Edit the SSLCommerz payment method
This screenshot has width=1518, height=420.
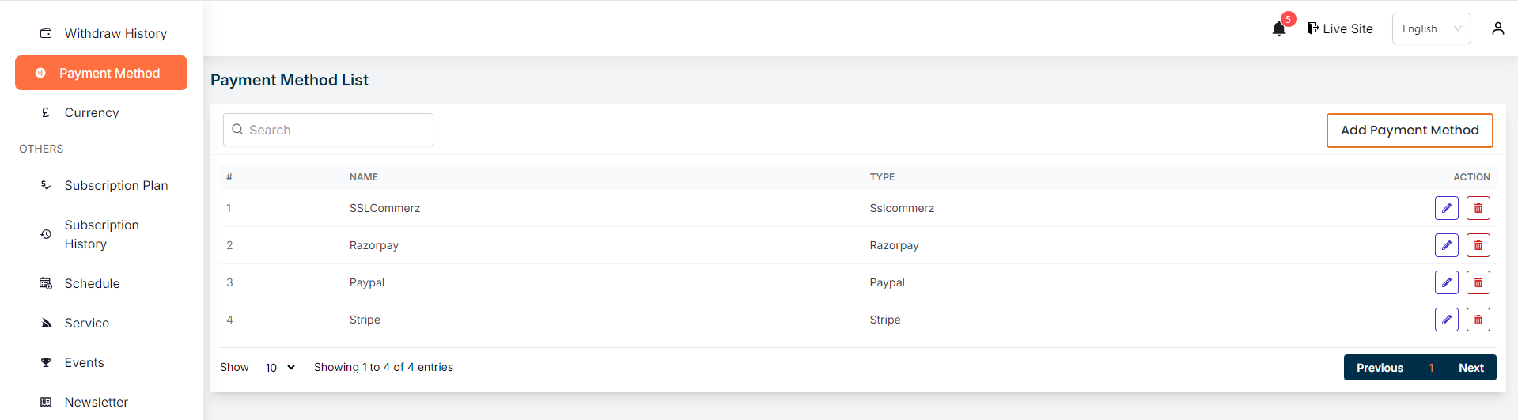click(1446, 208)
